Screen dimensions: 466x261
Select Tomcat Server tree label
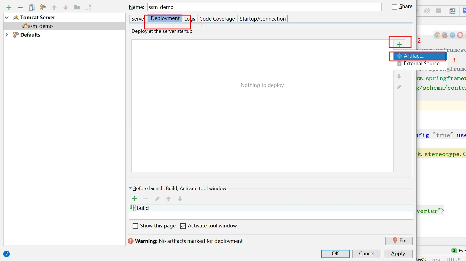38,18
